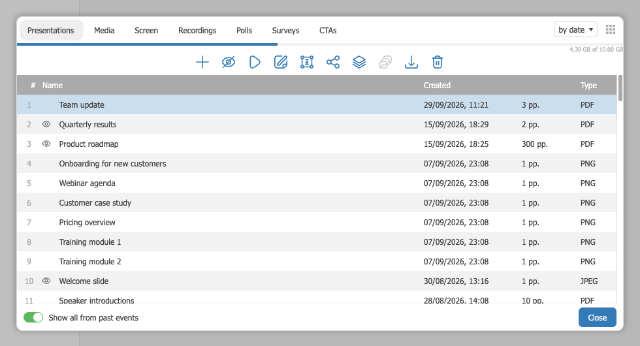Click the Name column header

[x=52, y=86]
